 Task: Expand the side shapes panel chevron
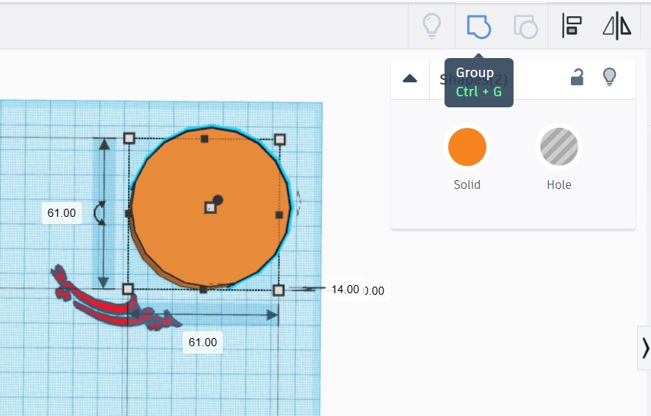(645, 348)
